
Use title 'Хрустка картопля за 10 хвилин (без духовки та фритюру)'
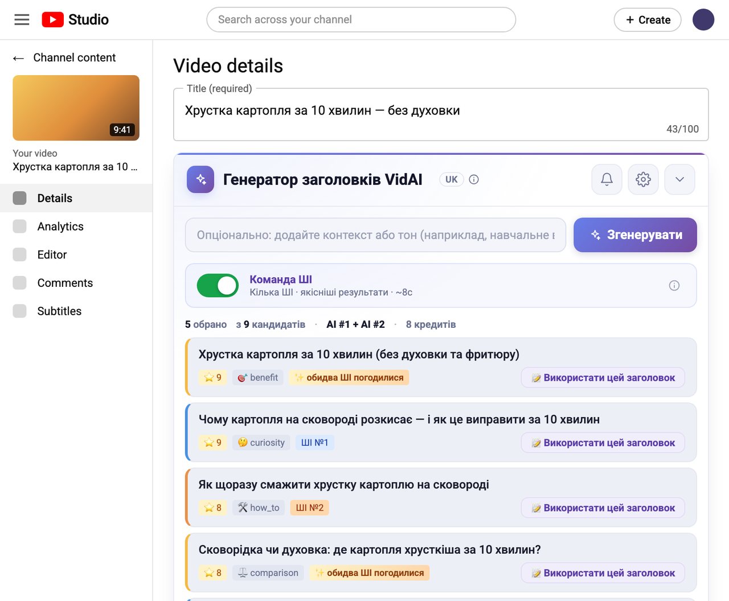(603, 378)
